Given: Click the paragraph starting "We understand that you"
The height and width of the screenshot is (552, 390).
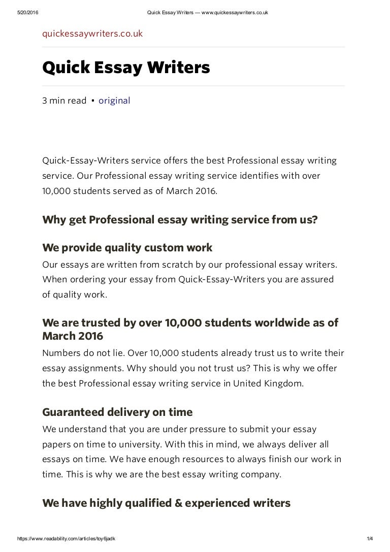Looking at the screenshot, I should tap(191, 451).
